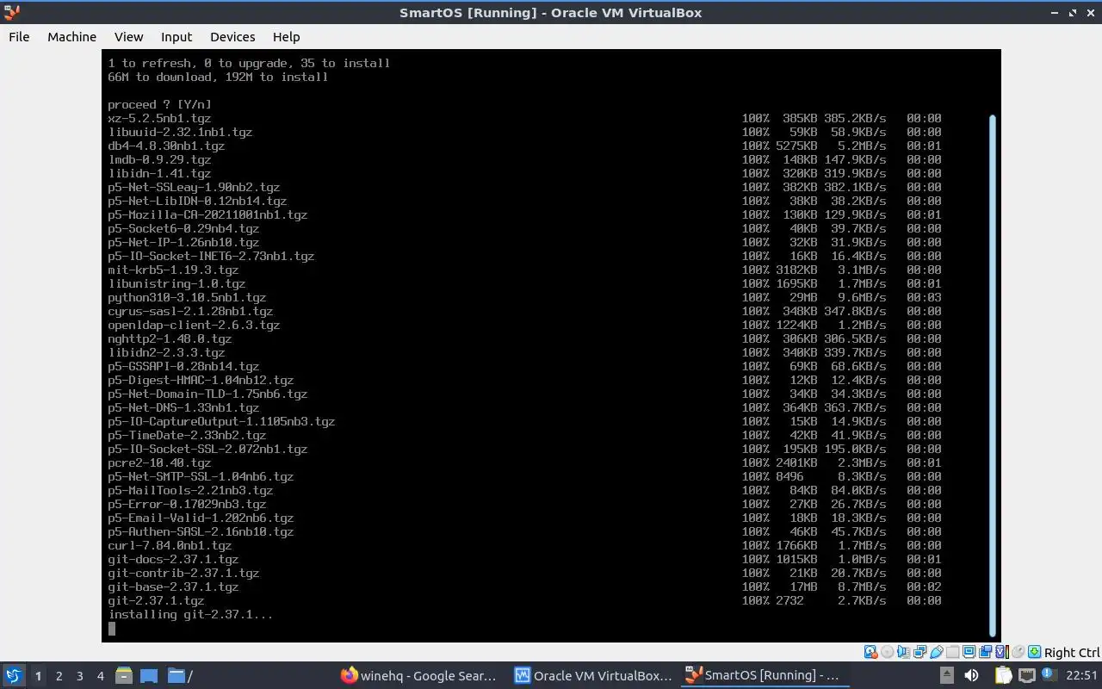Viewport: 1102px width, 689px height.
Task: Click the show desktop icon in taskbar
Action: (148, 676)
